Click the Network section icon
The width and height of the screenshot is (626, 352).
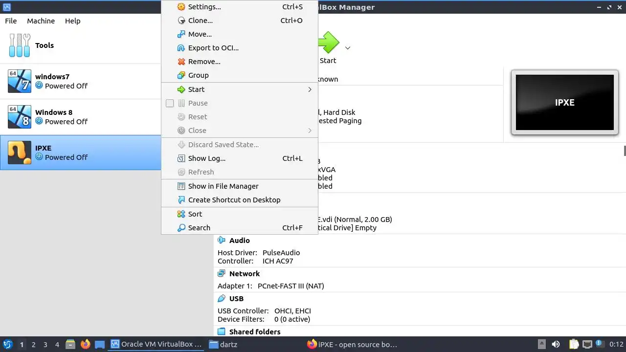(x=222, y=274)
